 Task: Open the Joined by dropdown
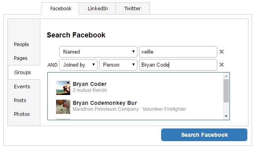point(78,65)
